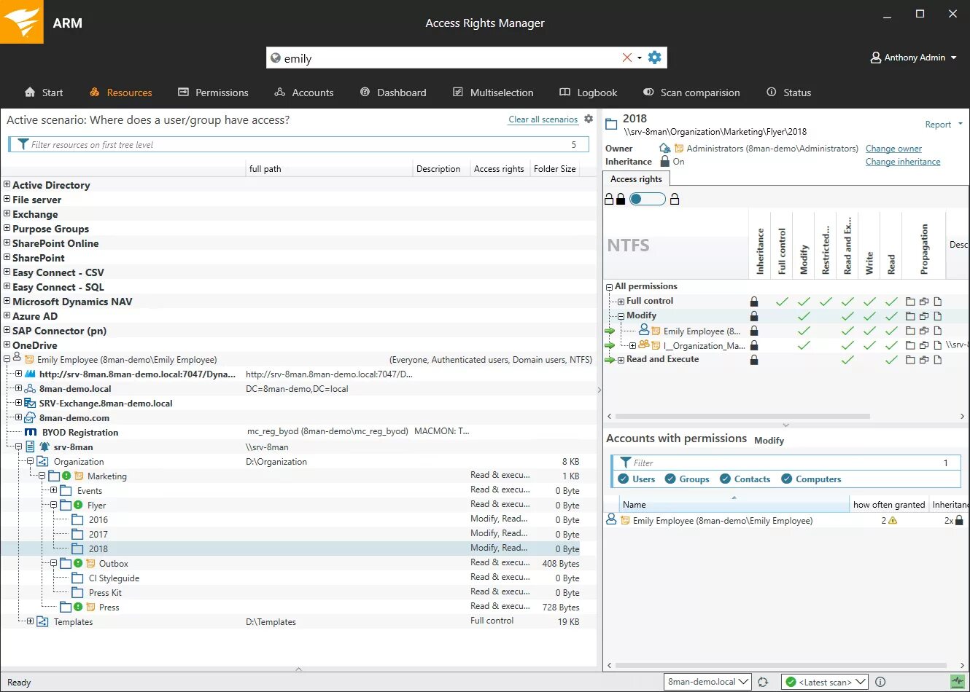The width and height of the screenshot is (970, 692).
Task: Expand the Active Directory node
Action: (7, 184)
